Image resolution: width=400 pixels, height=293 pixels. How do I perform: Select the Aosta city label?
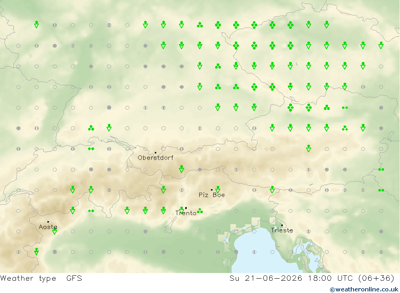click(x=48, y=227)
